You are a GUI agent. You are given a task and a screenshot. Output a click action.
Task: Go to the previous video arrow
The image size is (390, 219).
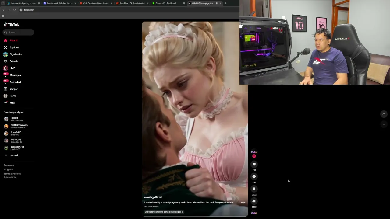coord(384,114)
